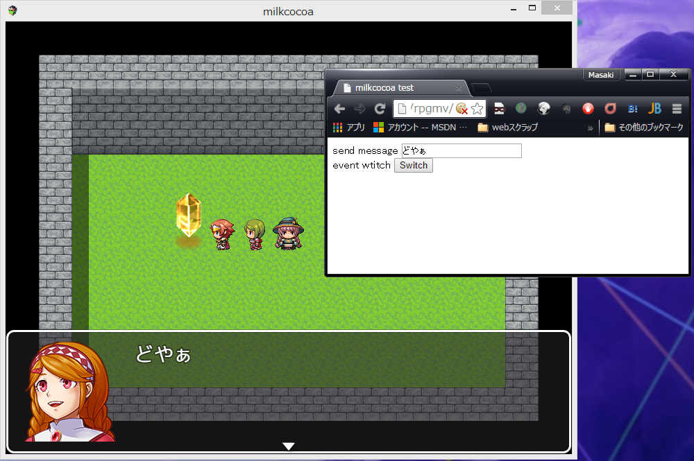The width and height of the screenshot is (694, 461).
Task: Expand the game dialogue continue arrow
Action: [x=288, y=446]
